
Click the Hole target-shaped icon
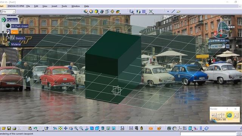[112, 11]
